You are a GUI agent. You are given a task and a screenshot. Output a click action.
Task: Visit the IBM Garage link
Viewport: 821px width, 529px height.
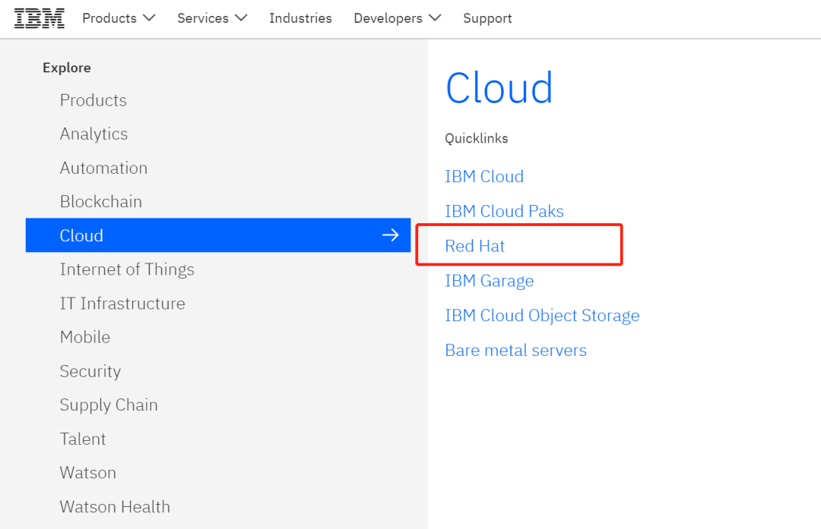pos(489,281)
